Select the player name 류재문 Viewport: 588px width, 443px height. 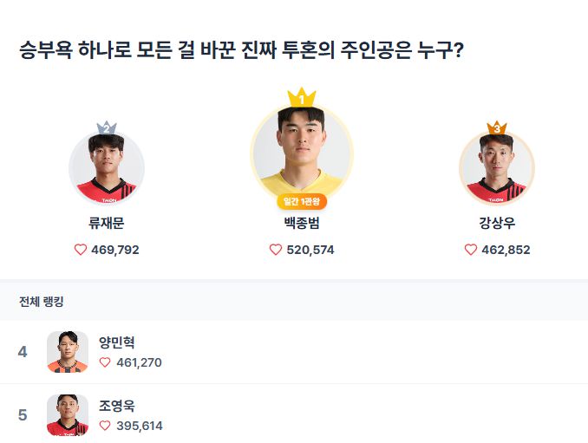107,224
